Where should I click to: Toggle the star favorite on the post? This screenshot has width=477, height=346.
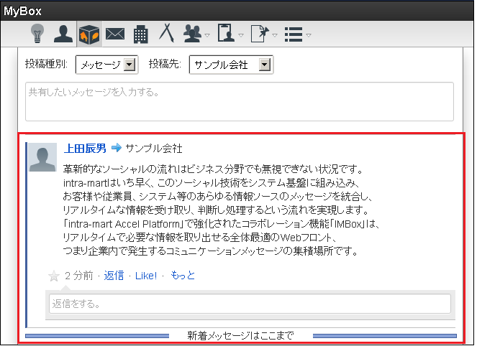point(54,276)
